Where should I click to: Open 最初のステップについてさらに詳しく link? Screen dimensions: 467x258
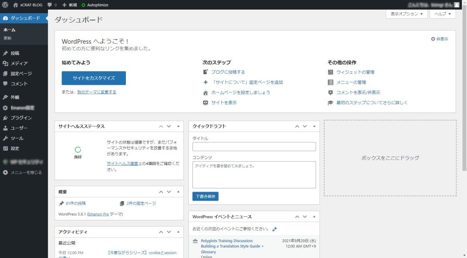[x=372, y=102]
